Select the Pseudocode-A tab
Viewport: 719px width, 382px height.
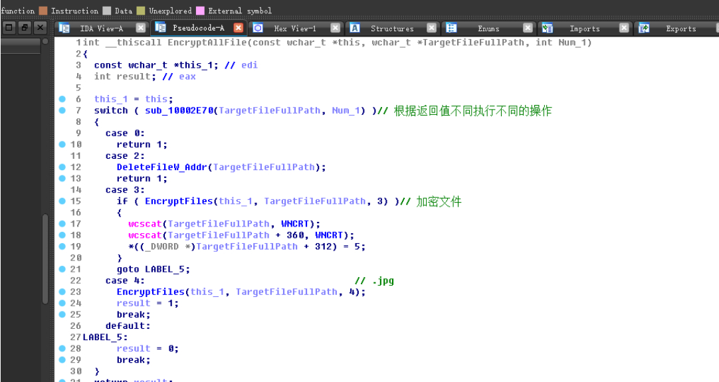pos(199,28)
